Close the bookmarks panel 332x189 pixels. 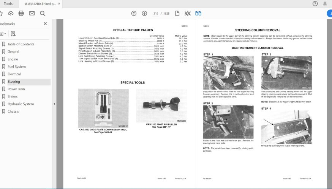pos(45,23)
